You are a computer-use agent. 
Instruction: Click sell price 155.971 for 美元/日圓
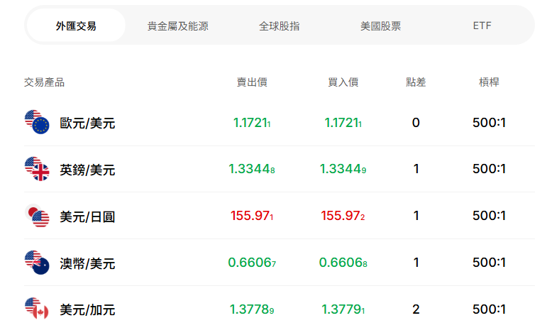click(252, 216)
